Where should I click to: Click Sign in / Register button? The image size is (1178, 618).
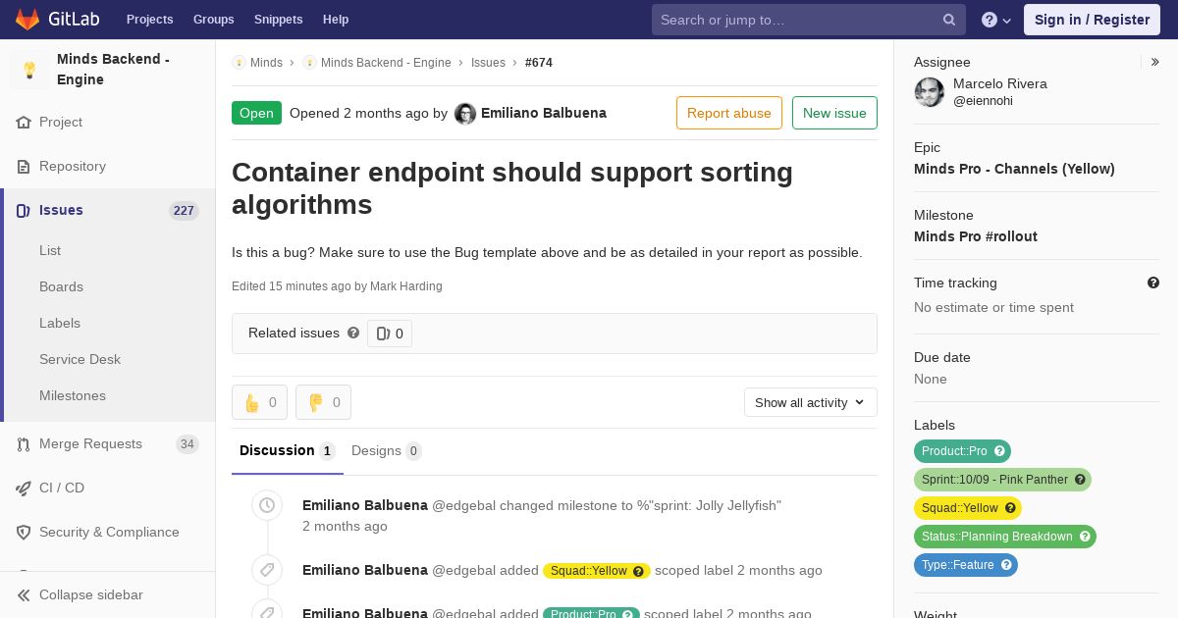1092,20
